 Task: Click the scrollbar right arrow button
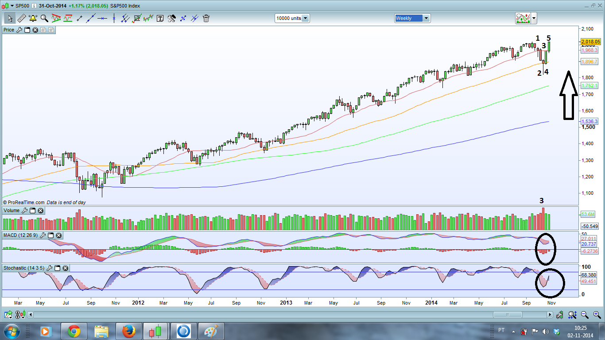pos(550,315)
